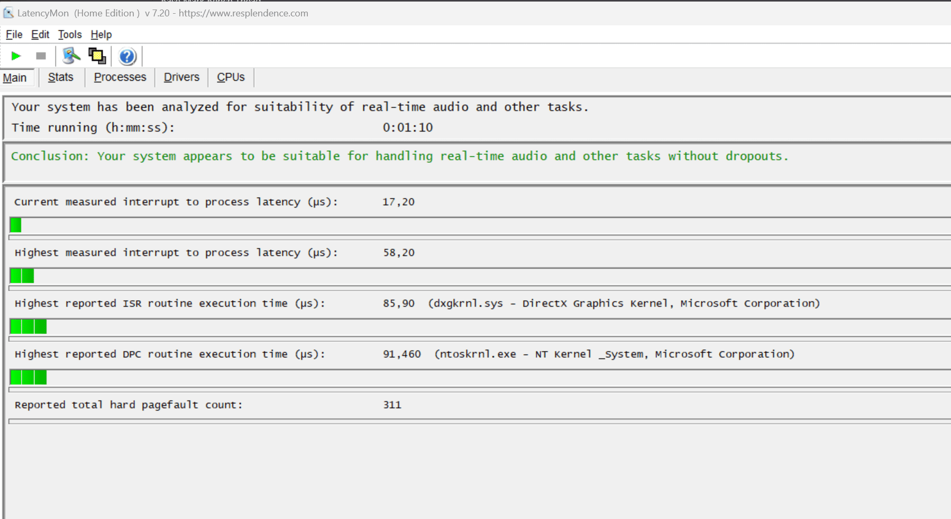Viewport: 951px width, 519px height.
Task: Click the DPC execution time green bar
Action: [x=29, y=377]
